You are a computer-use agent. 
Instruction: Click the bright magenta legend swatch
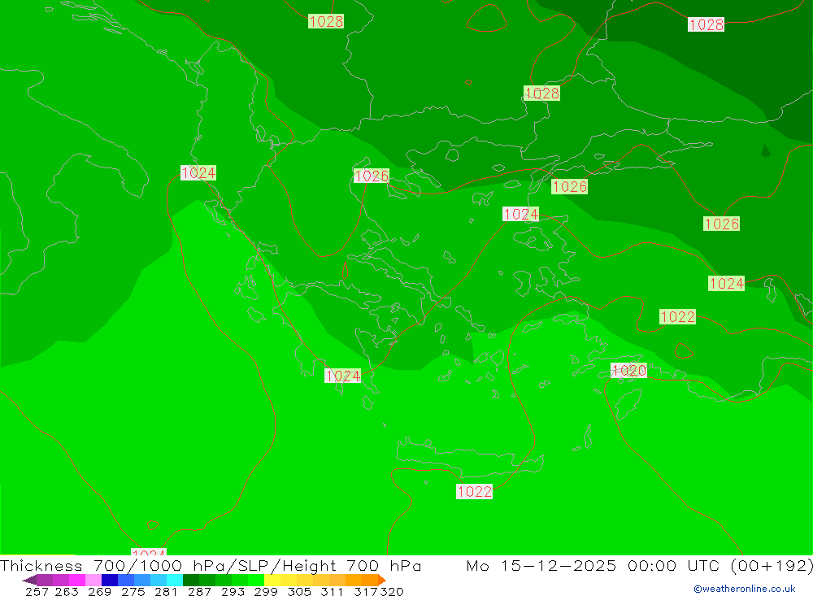77,580
